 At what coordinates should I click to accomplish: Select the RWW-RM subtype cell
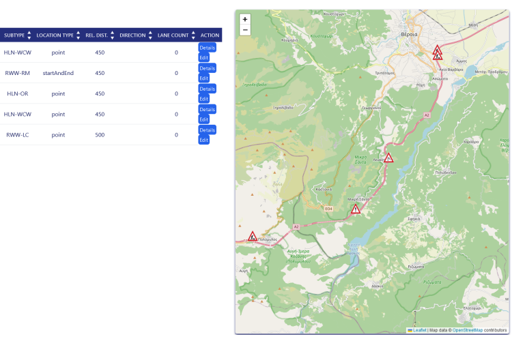[17, 73]
